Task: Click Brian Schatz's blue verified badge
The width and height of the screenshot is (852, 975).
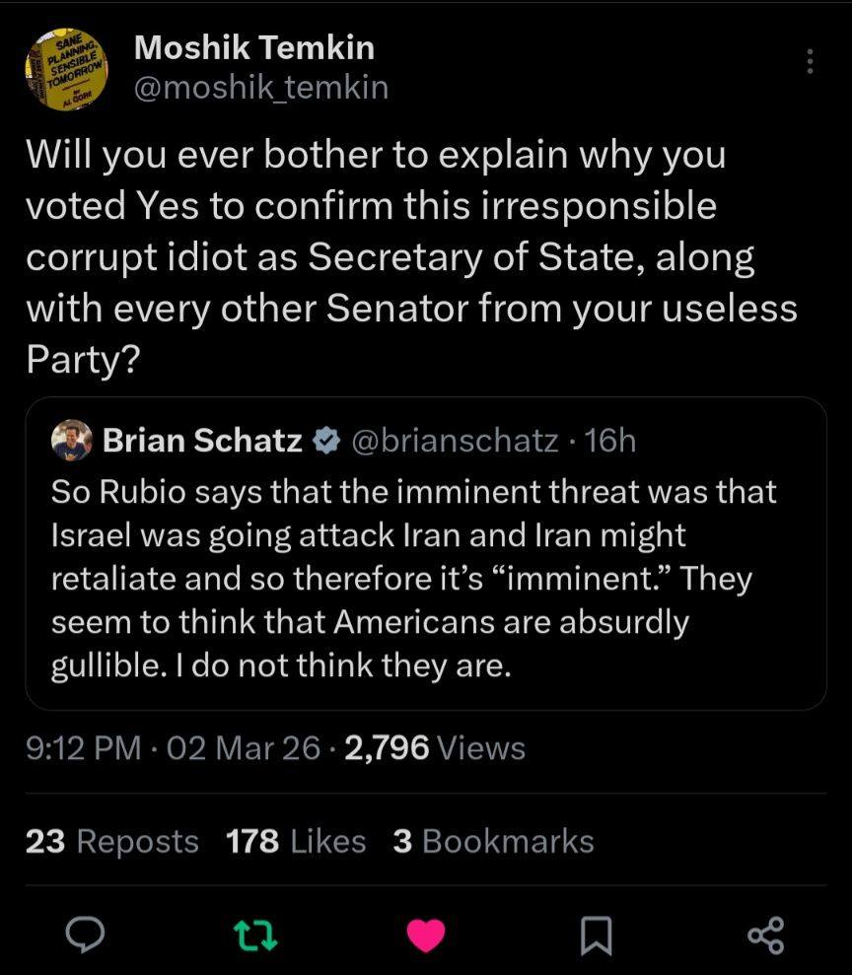Action: (324, 441)
